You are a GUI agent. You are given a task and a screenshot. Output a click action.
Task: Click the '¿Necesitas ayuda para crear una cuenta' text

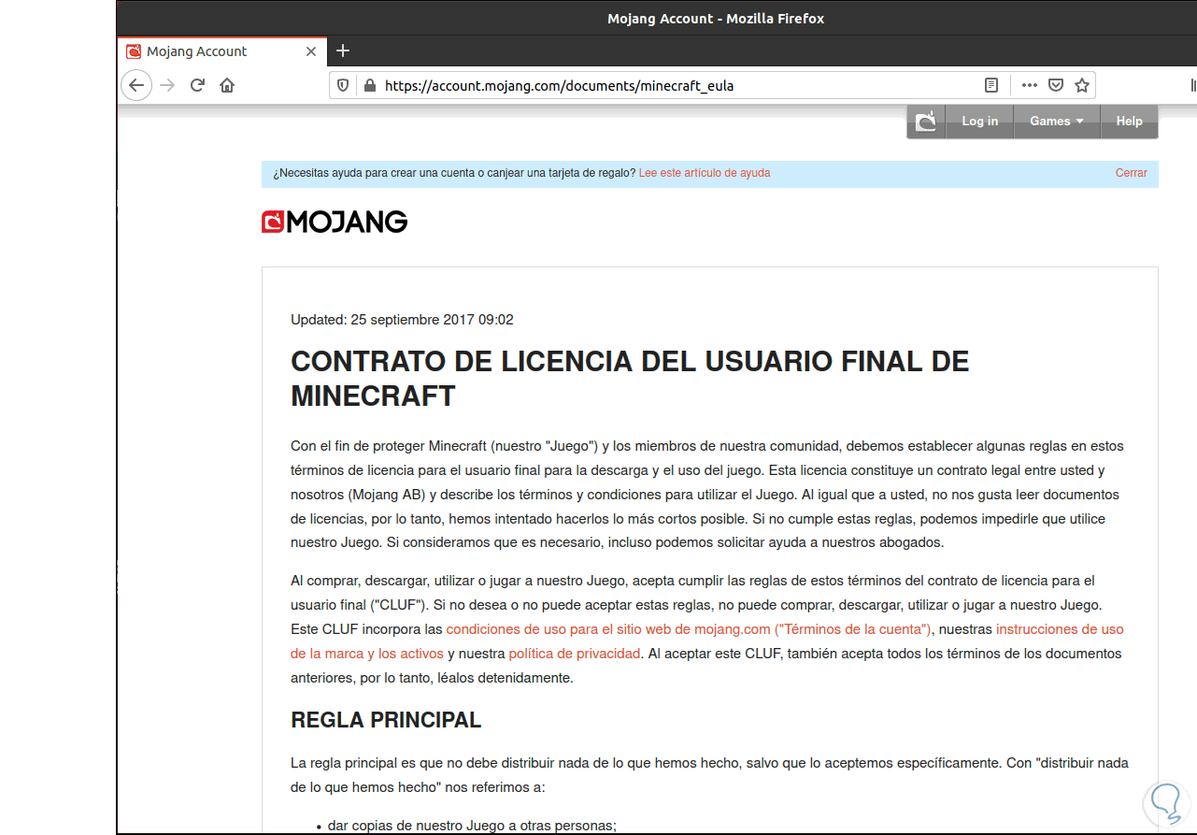click(454, 173)
